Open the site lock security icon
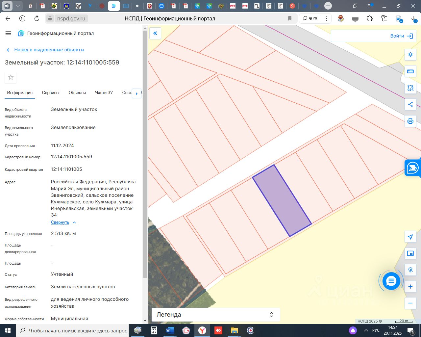 point(50,18)
